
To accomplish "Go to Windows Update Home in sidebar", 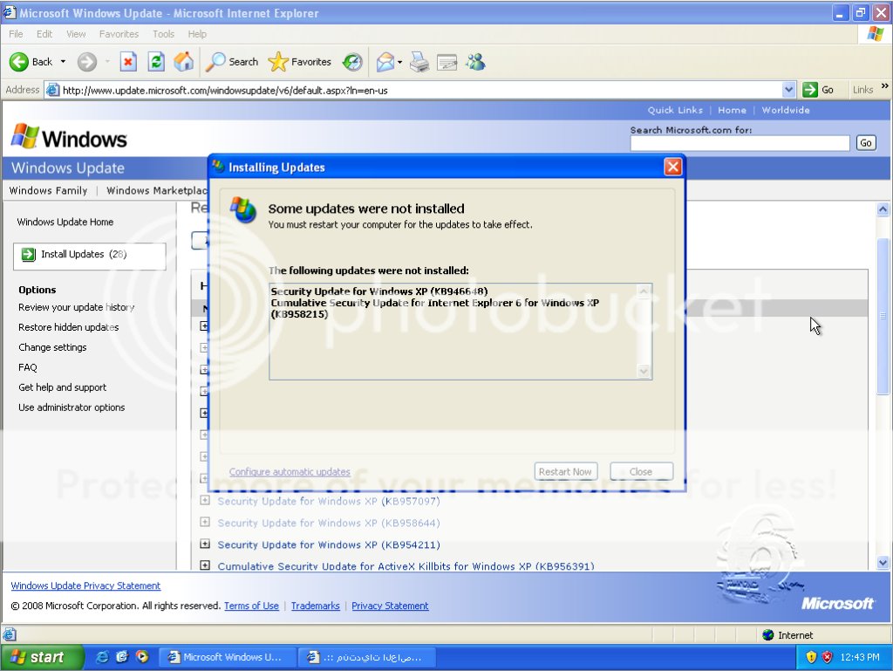I will [65, 223].
